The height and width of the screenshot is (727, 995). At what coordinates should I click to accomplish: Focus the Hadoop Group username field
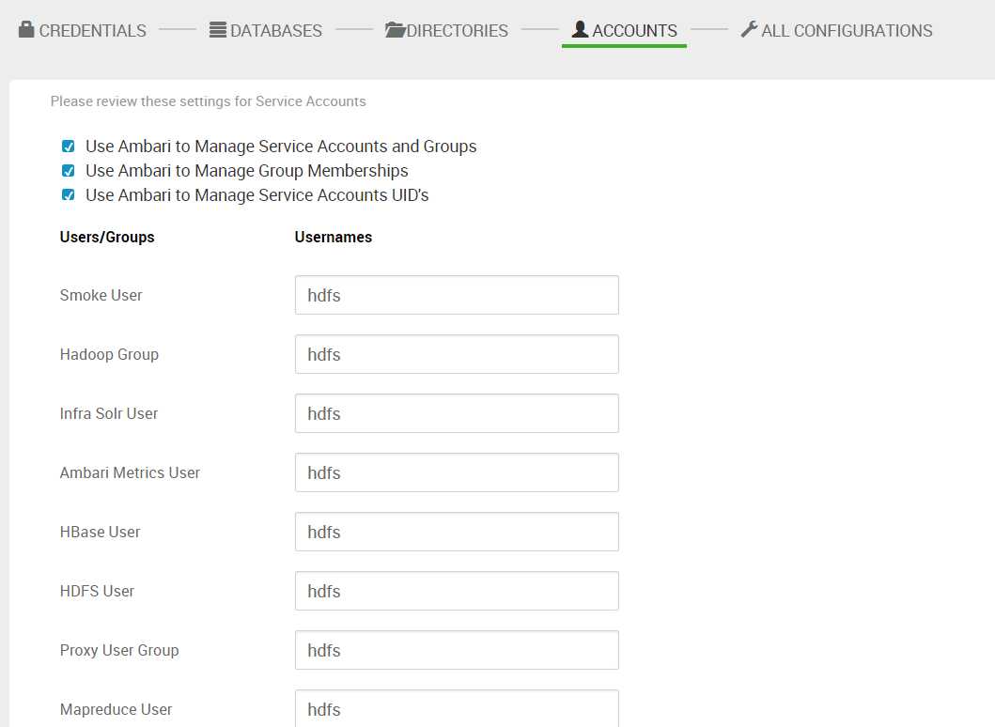click(x=457, y=354)
